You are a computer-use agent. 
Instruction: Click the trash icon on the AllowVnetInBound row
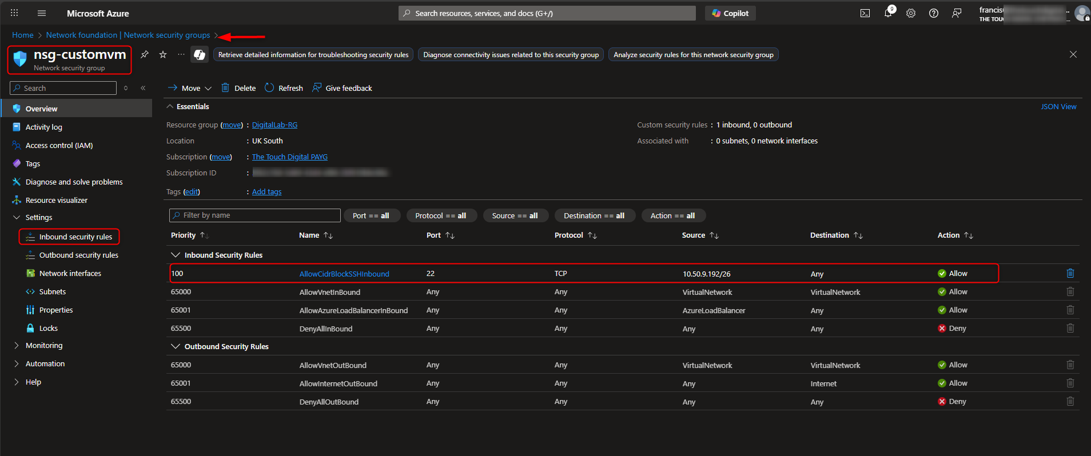click(x=1070, y=291)
